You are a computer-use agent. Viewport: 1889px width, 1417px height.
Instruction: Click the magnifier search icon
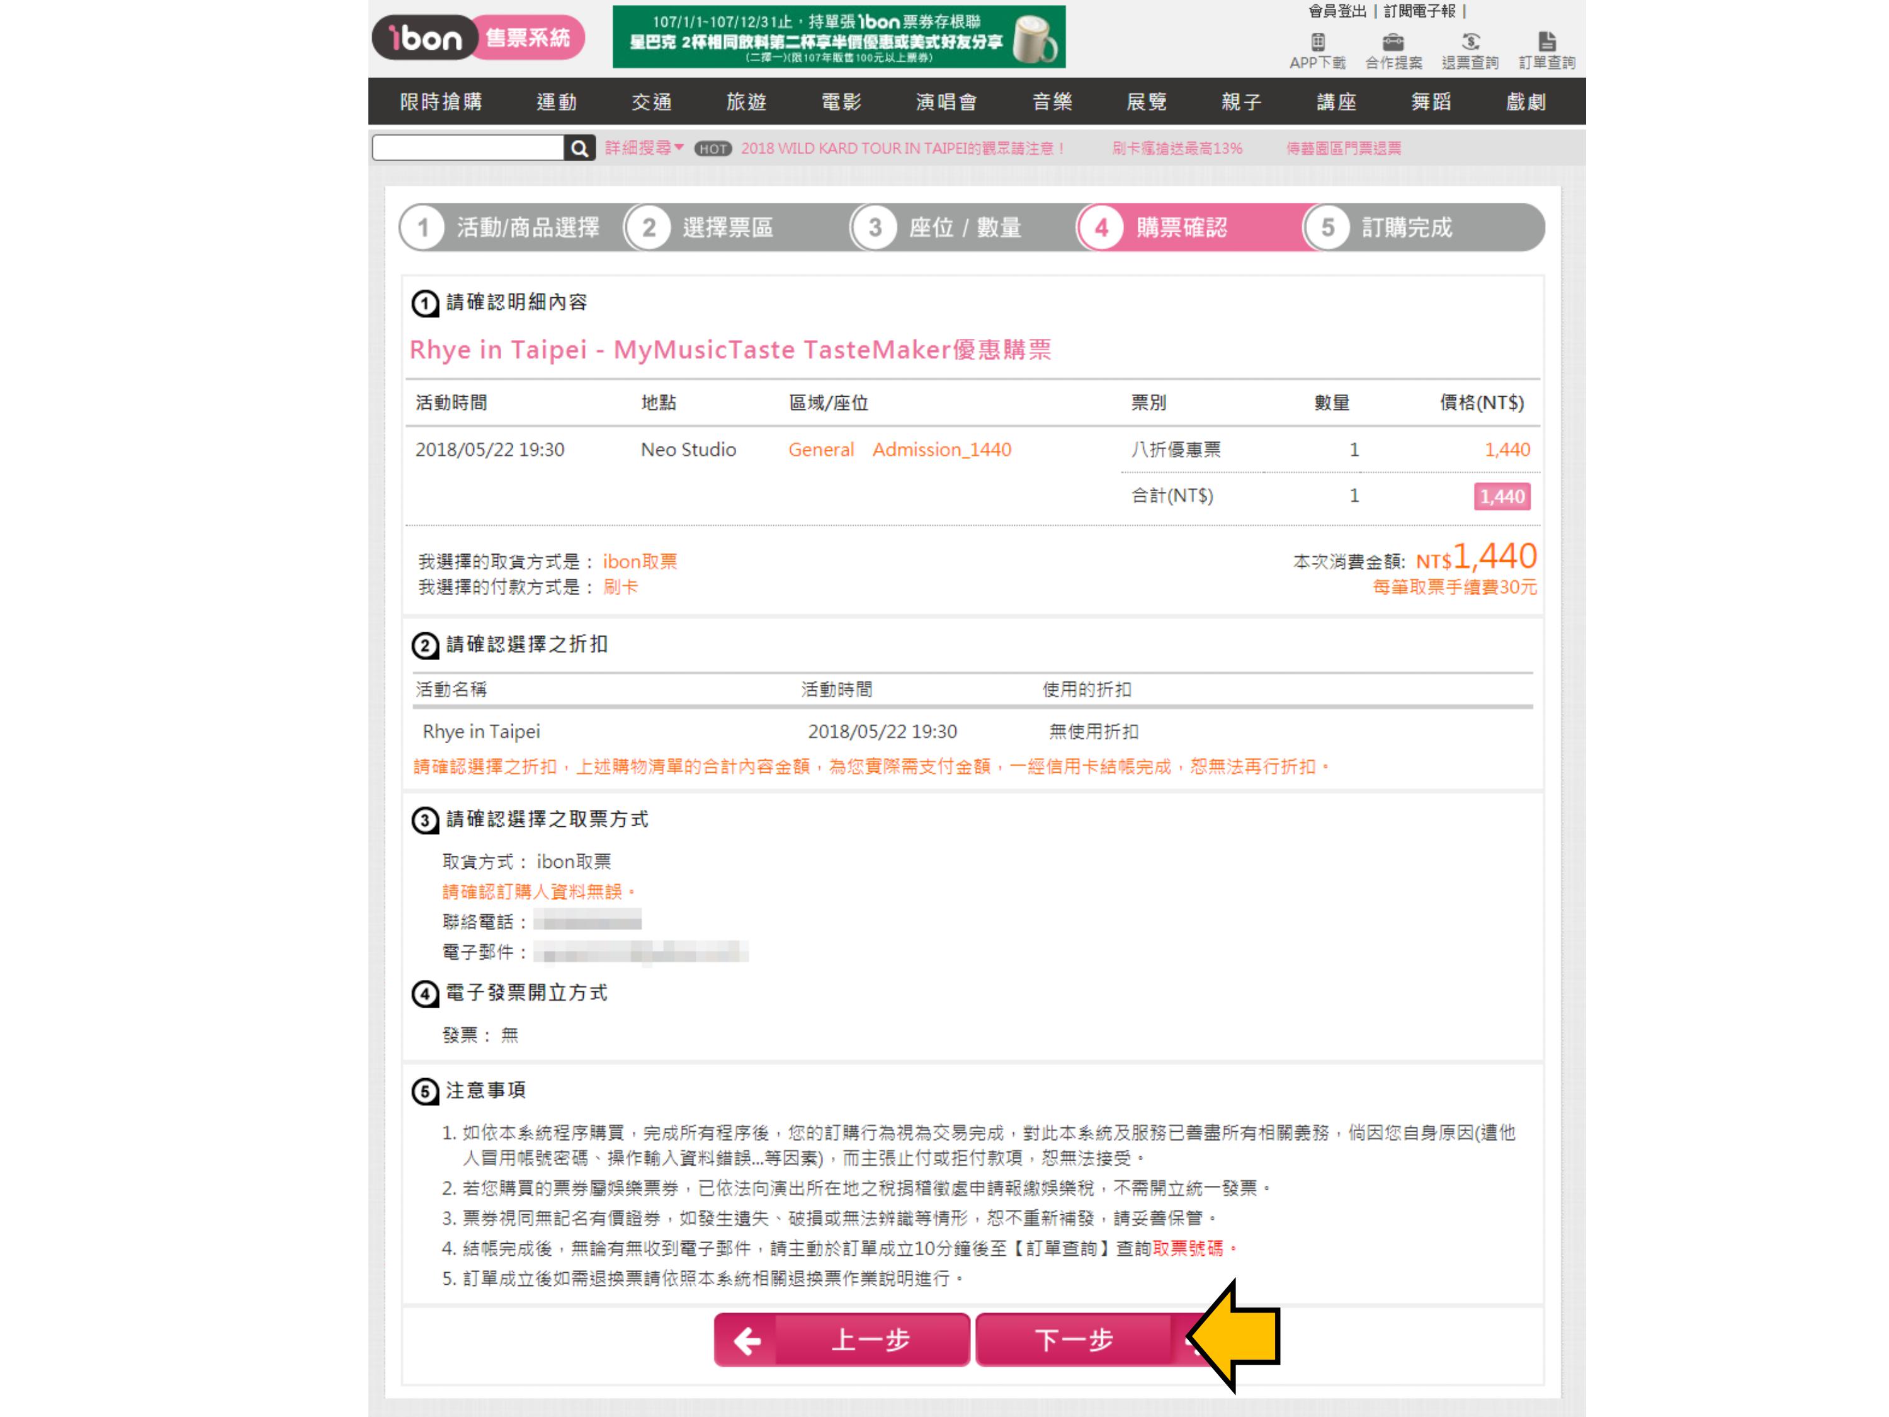(579, 149)
